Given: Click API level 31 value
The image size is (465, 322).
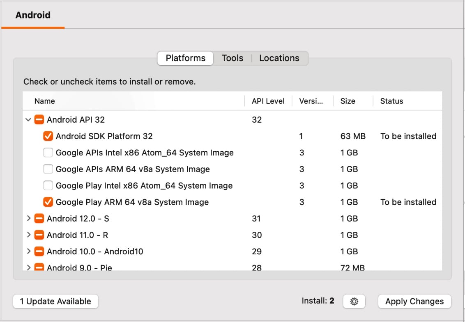Looking at the screenshot, I should [256, 219].
